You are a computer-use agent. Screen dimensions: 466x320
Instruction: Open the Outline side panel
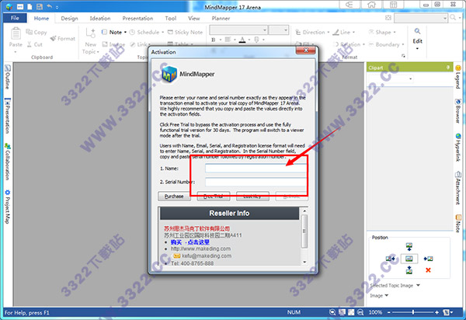point(8,77)
